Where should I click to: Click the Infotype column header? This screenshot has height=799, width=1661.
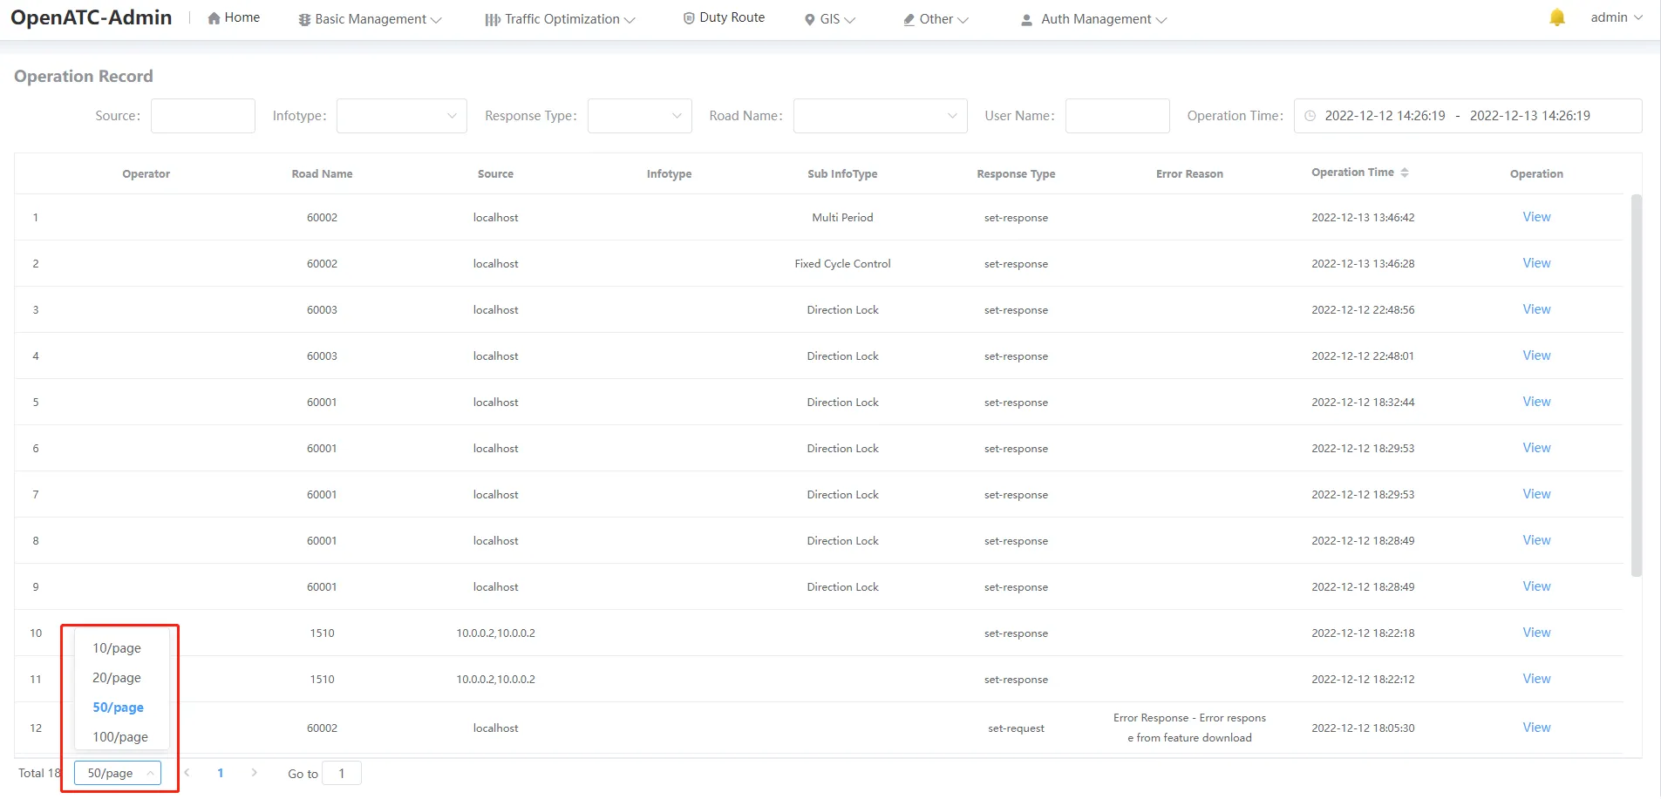pyautogui.click(x=669, y=173)
